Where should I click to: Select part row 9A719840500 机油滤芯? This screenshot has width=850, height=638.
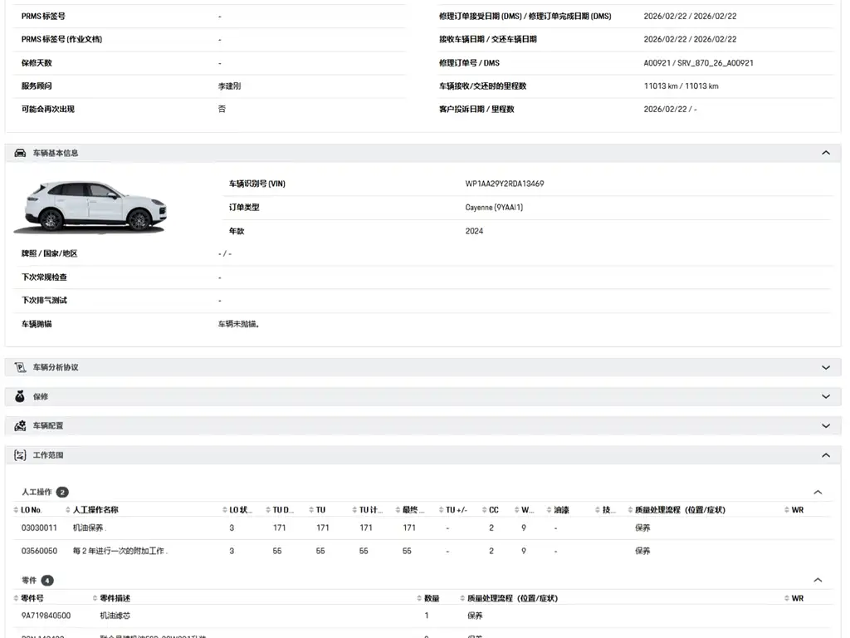pos(423,616)
